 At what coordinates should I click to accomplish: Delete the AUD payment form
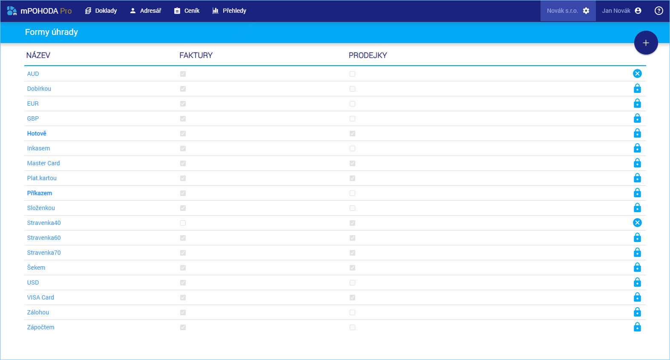click(637, 74)
